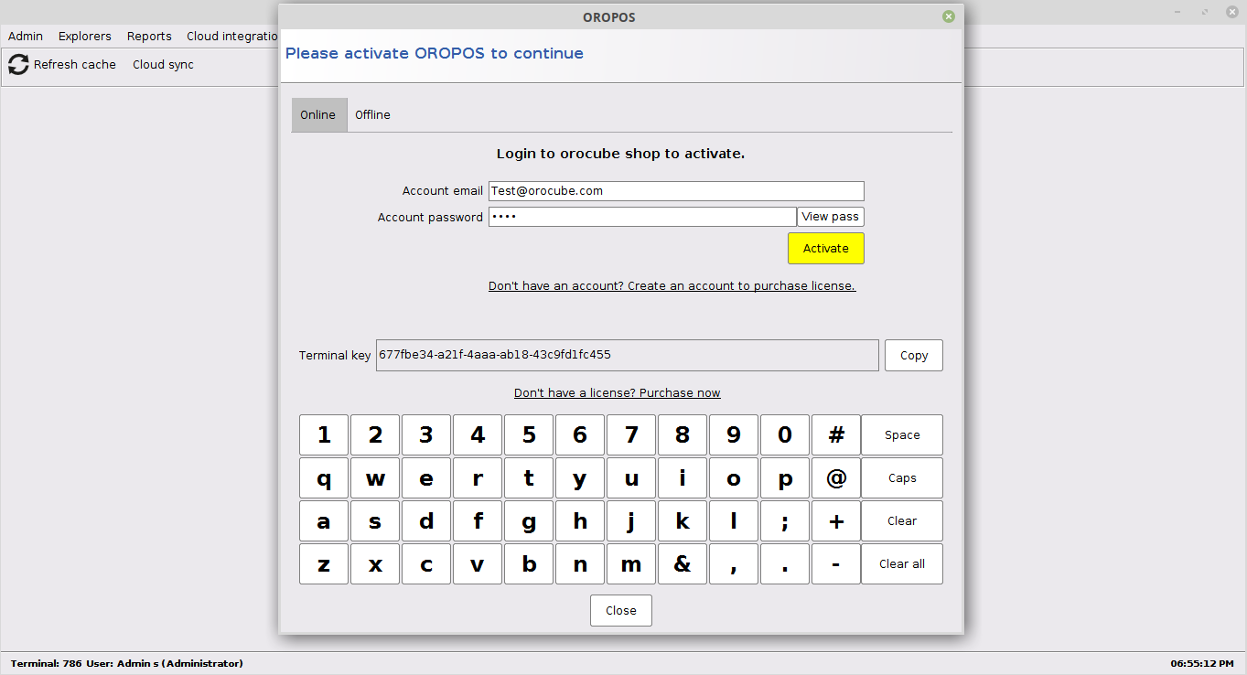Image resolution: width=1247 pixels, height=675 pixels.
Task: Tap the e letter key
Action: click(x=426, y=478)
